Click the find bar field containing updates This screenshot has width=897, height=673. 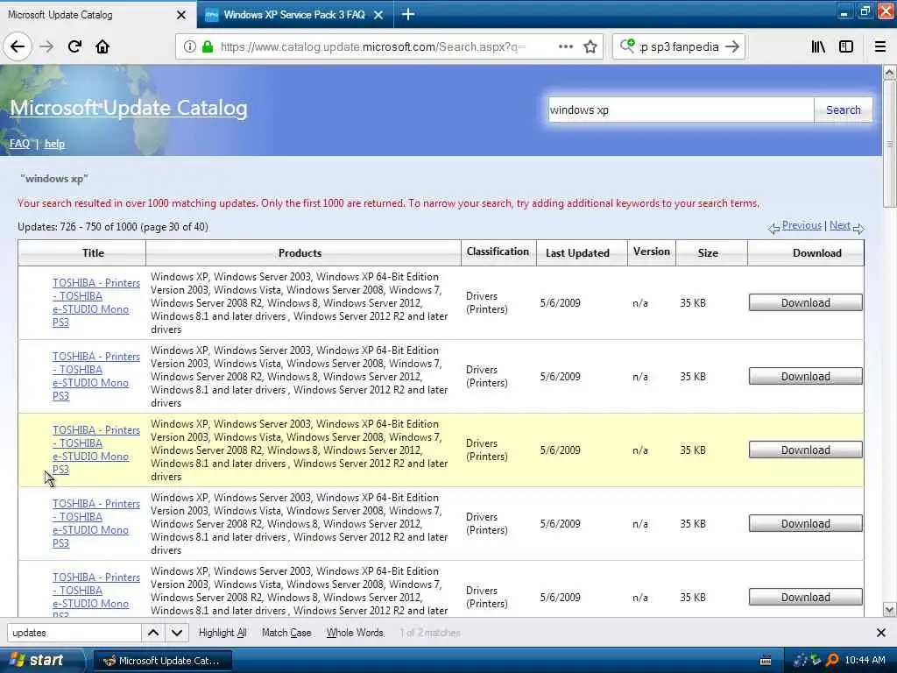pos(74,633)
